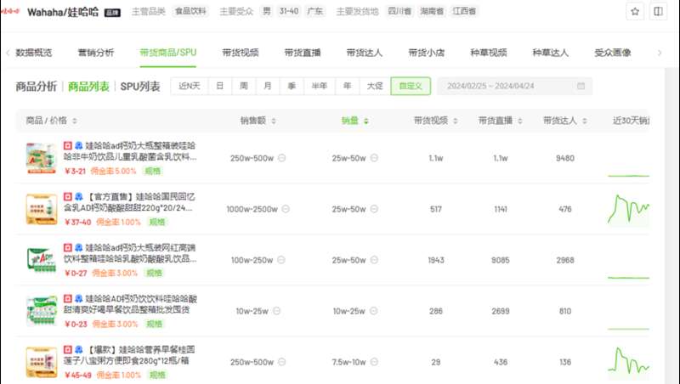The width and height of the screenshot is (680, 384).
Task: Switch to SPU列表 view
Action: pyautogui.click(x=140, y=87)
